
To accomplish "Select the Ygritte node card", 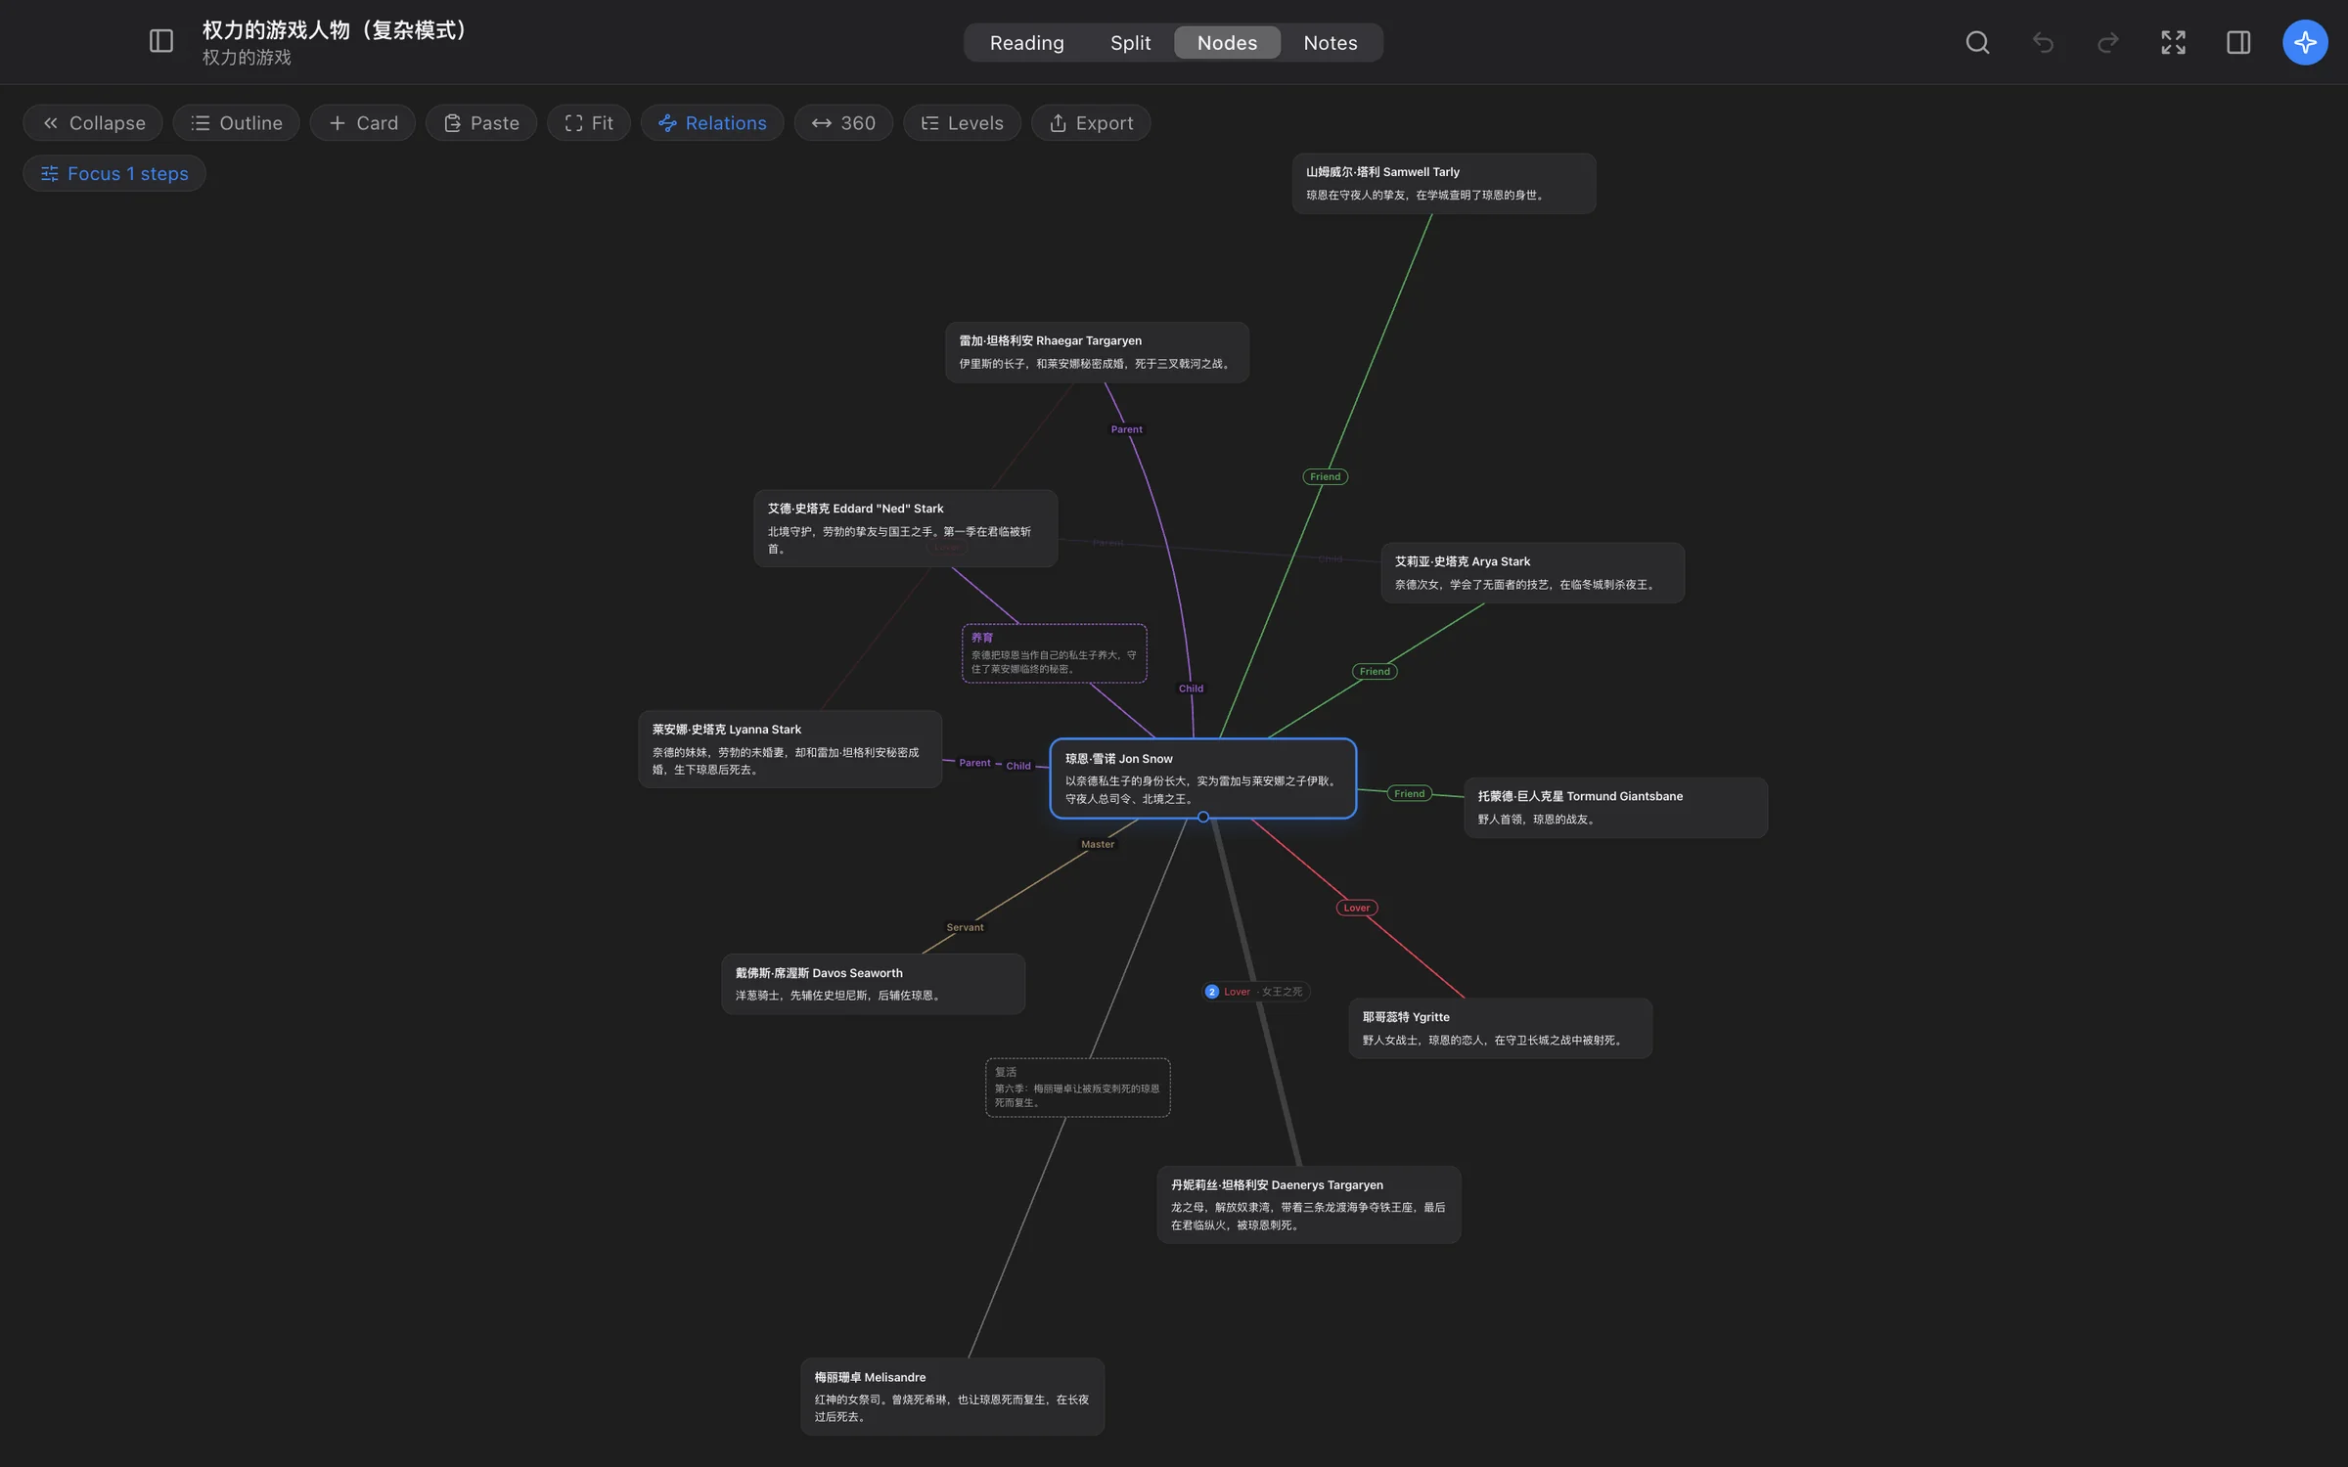I will 1500,1028.
